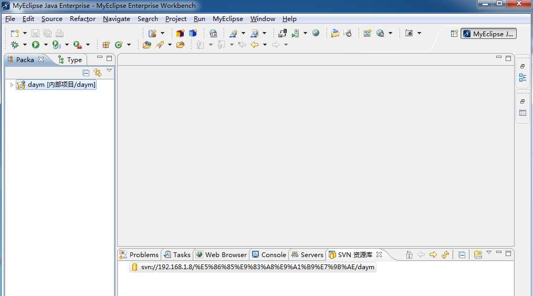Click the Print icon in toolbar
The width and height of the screenshot is (533, 296).
(x=60, y=33)
